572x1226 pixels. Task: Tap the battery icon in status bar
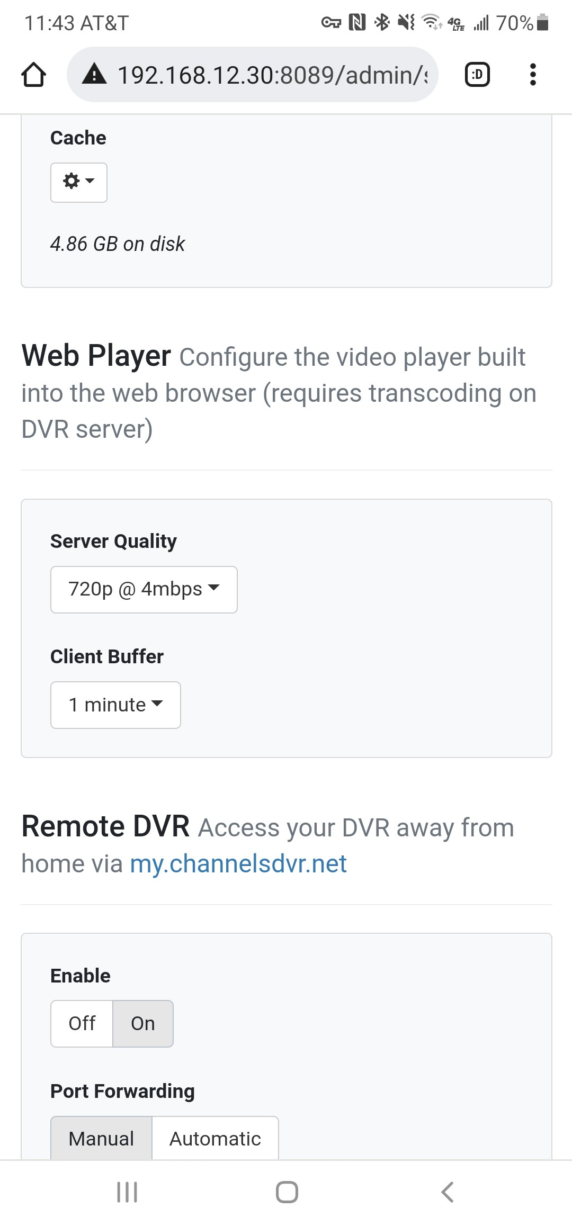click(x=542, y=23)
